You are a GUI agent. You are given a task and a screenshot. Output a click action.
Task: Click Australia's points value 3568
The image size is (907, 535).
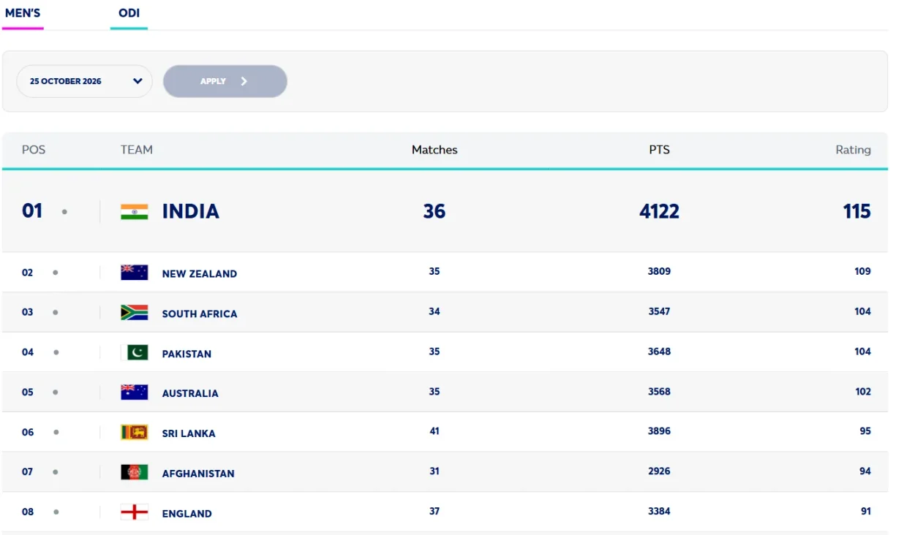tap(659, 392)
